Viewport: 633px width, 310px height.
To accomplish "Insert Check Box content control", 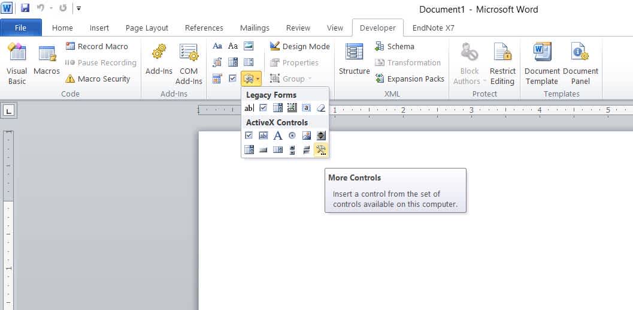I will [x=233, y=79].
